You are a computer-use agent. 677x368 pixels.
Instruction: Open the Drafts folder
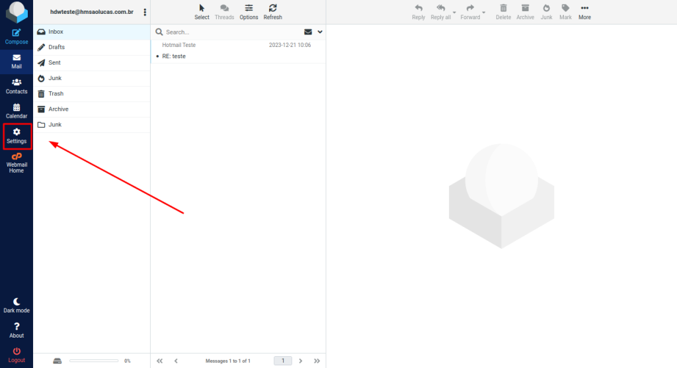(56, 47)
